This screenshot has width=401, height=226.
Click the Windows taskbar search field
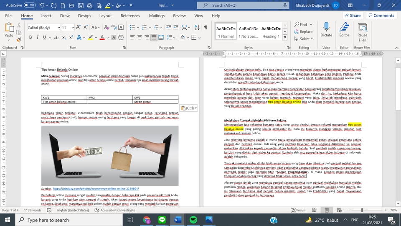pyautogui.click(x=69, y=220)
